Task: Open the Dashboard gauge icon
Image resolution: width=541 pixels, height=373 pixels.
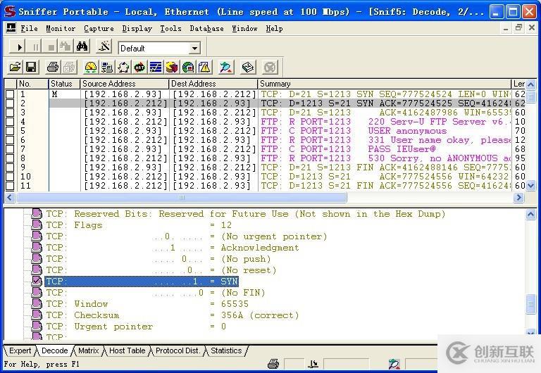Action: click(90, 68)
